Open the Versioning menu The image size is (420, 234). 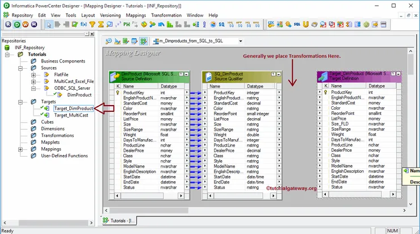(110, 15)
